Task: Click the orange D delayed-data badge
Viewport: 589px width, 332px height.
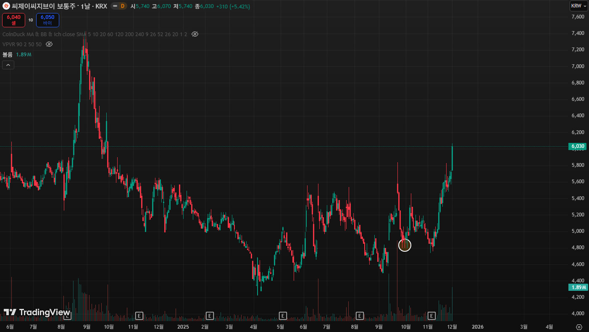Action: coord(122,6)
